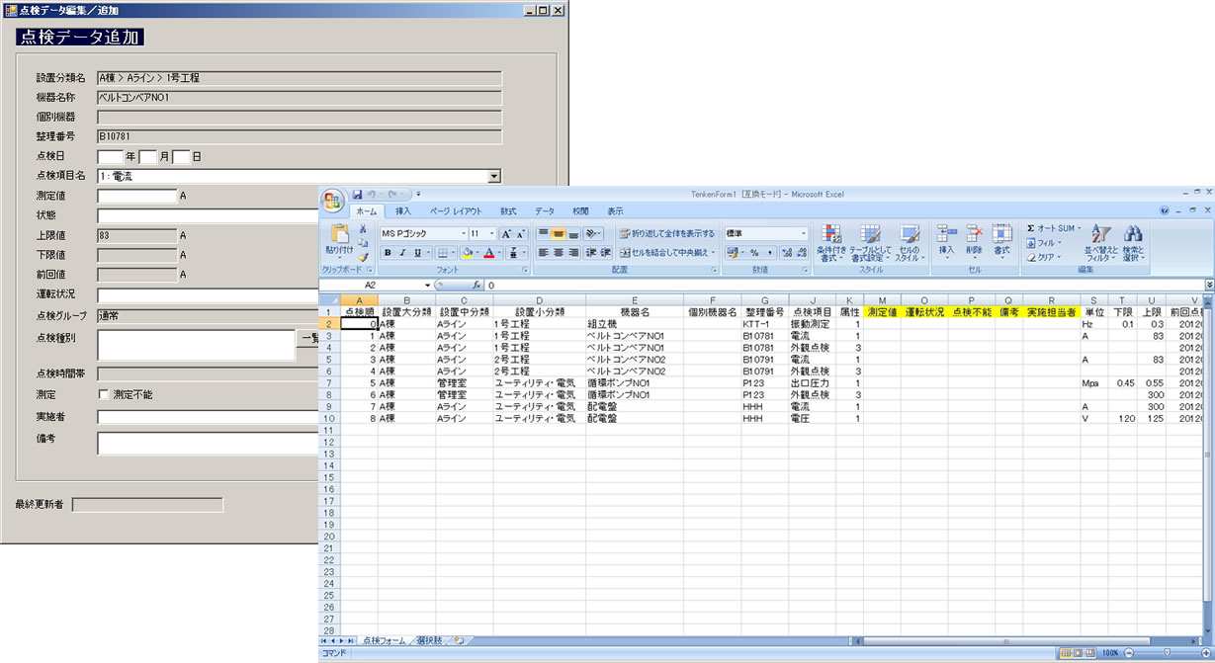1215x663 pixels.
Task: Click the Save icon in quick access toolbar
Action: pos(357,194)
